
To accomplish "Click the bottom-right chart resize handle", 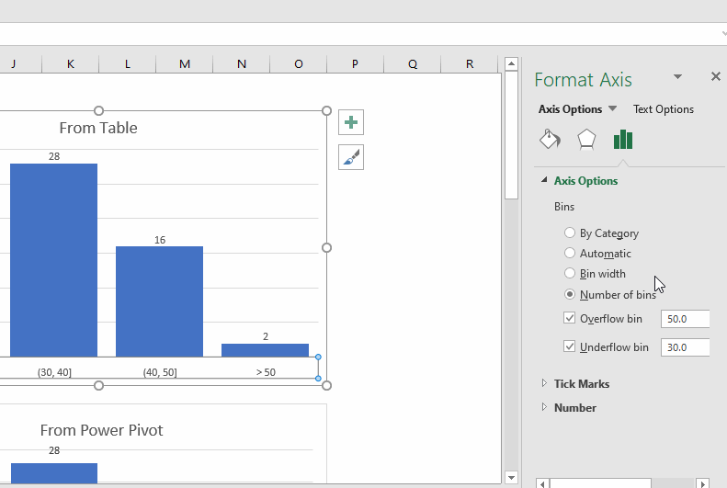I will [326, 385].
